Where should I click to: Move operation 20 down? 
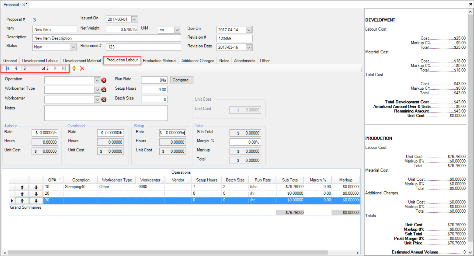[36, 194]
